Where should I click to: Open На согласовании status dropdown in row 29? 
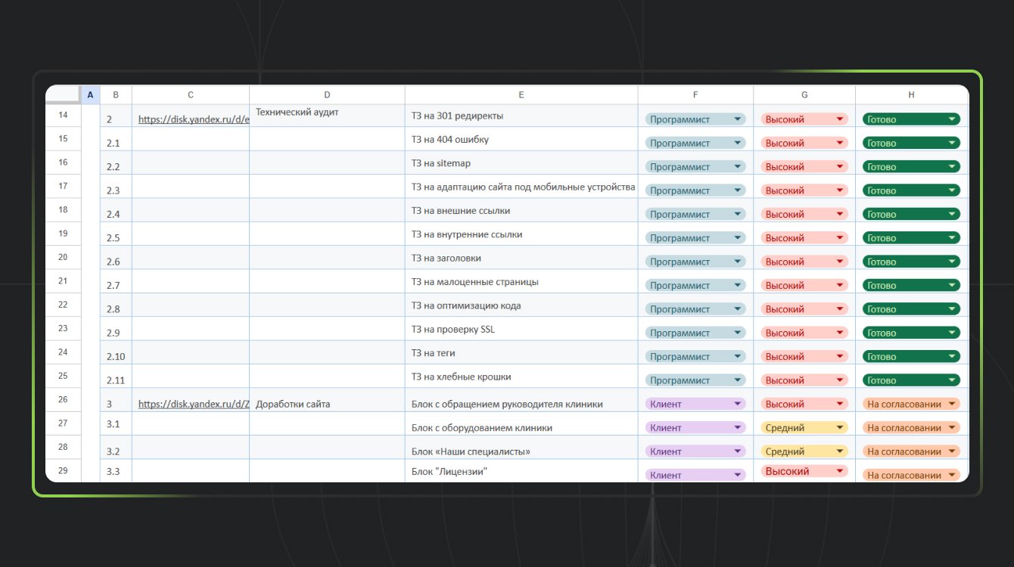(x=951, y=476)
